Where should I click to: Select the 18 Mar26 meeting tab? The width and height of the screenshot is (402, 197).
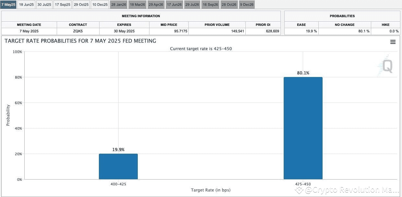137,4
